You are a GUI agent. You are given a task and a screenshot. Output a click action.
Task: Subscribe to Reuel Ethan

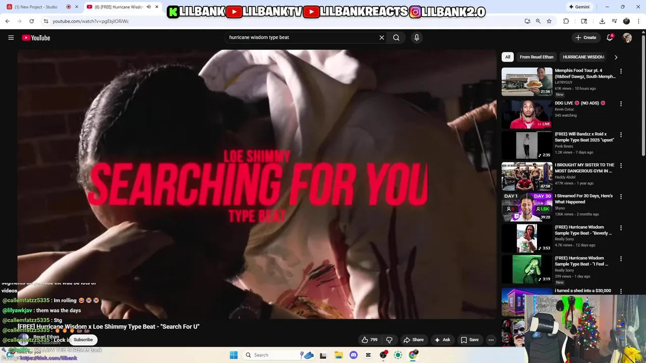click(83, 340)
